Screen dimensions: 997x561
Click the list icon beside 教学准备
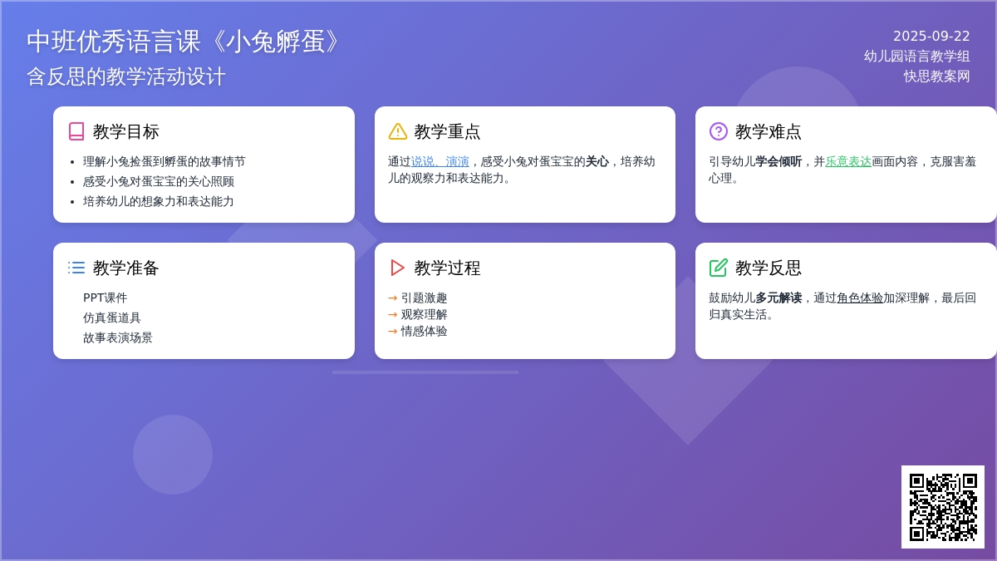pos(76,268)
